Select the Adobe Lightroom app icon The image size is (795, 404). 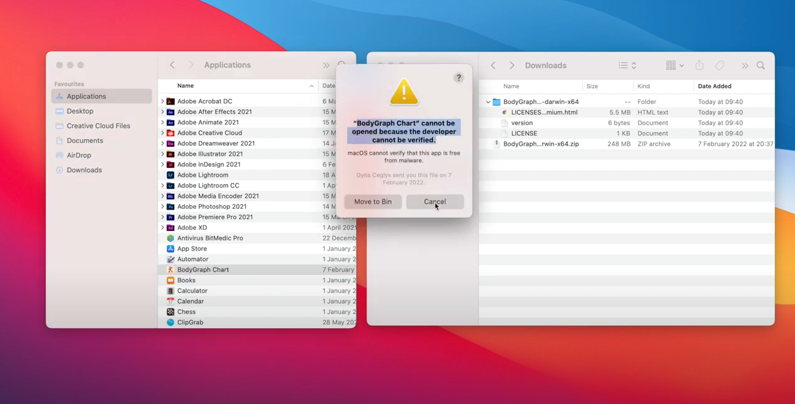170,175
